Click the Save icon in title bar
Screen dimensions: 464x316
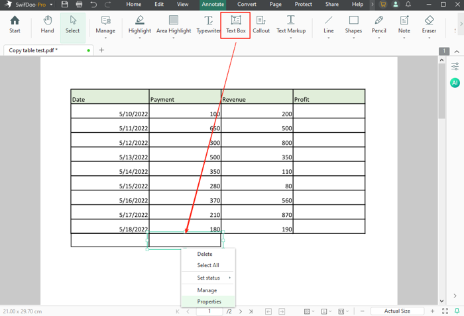click(64, 5)
